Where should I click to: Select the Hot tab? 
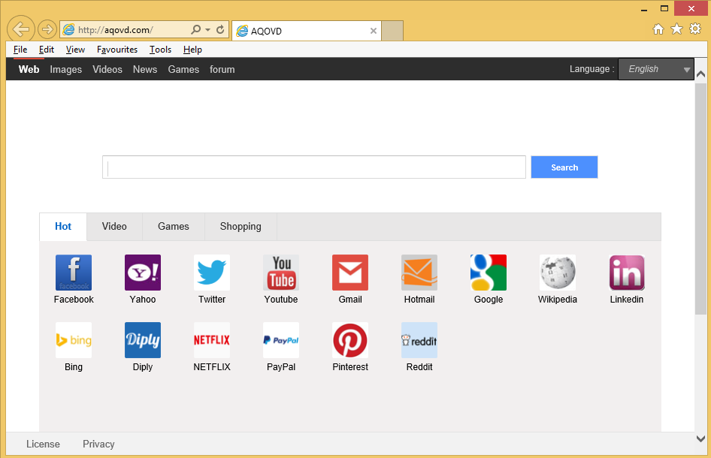pos(63,227)
